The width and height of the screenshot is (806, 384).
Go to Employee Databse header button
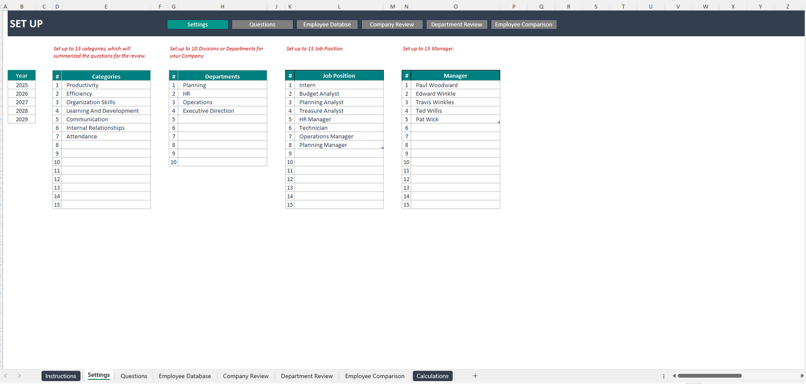point(327,25)
